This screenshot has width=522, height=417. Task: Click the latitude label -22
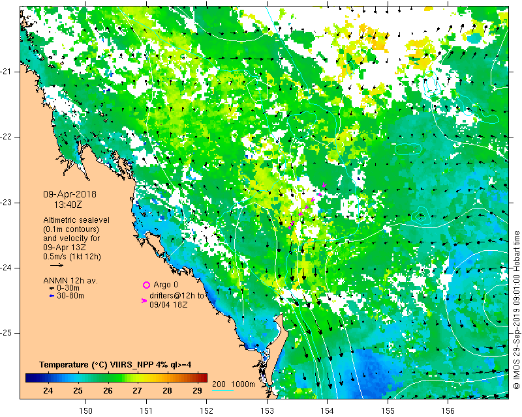[x=7, y=137]
